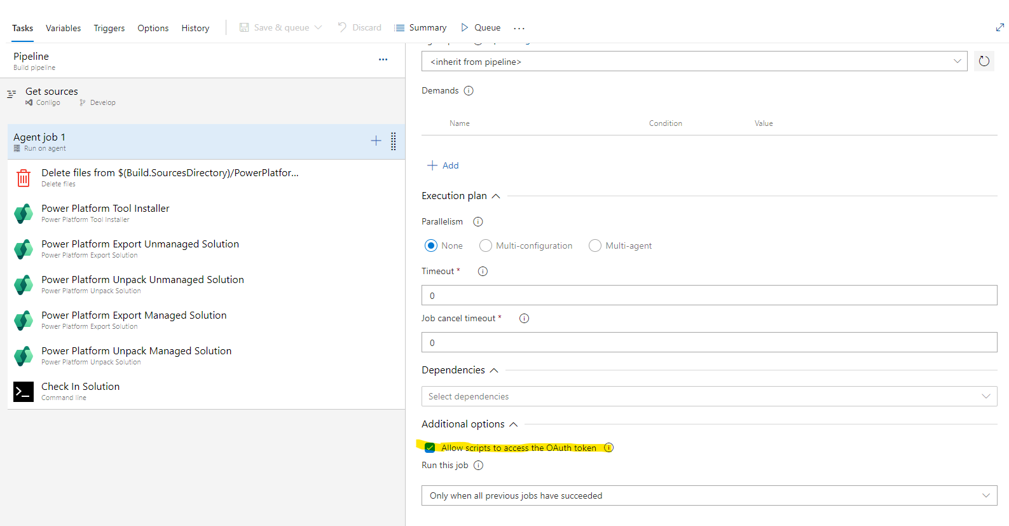The width and height of the screenshot is (1009, 526).
Task: Toggle Allow scripts to access OAuth token
Action: click(430, 448)
